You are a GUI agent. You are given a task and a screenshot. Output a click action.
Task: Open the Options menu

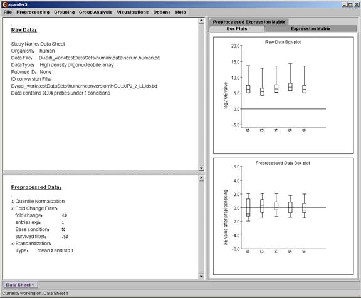pos(162,12)
